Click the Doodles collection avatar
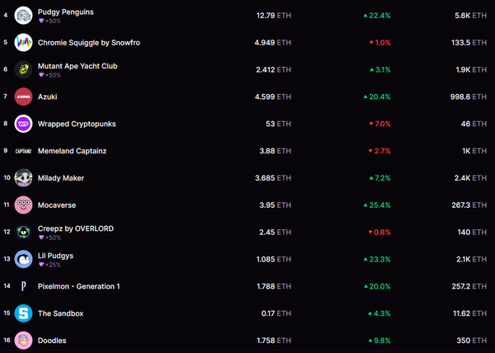 pyautogui.click(x=24, y=341)
